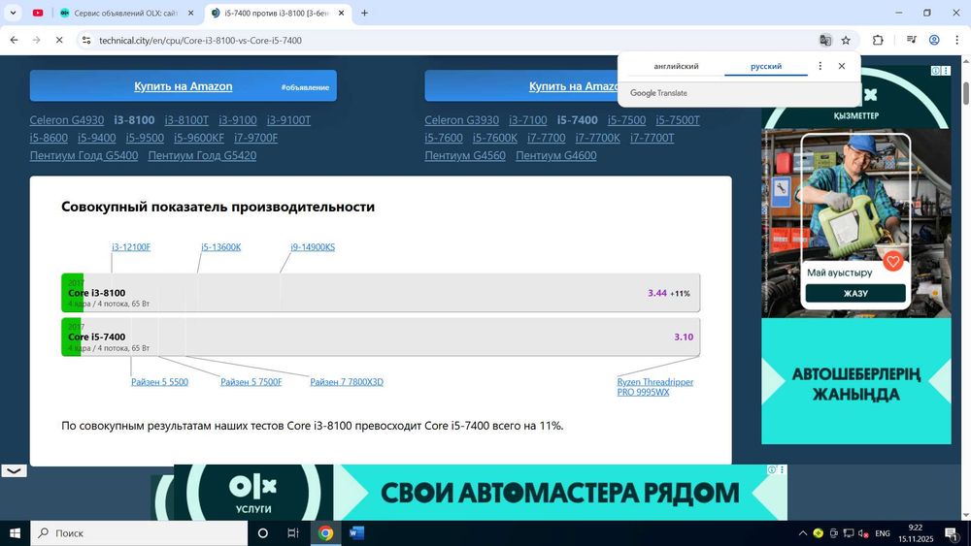Open the Райзен 5 7500F link
Screen dimensions: 971x546
[x=251, y=382]
